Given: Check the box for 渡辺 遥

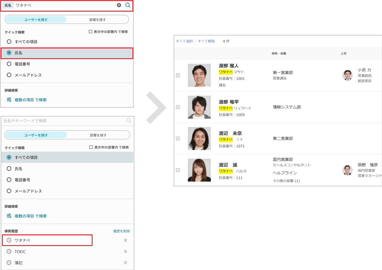Looking at the screenshot, I should pos(178,170).
